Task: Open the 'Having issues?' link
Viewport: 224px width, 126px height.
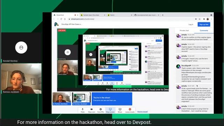Action: click(x=142, y=112)
